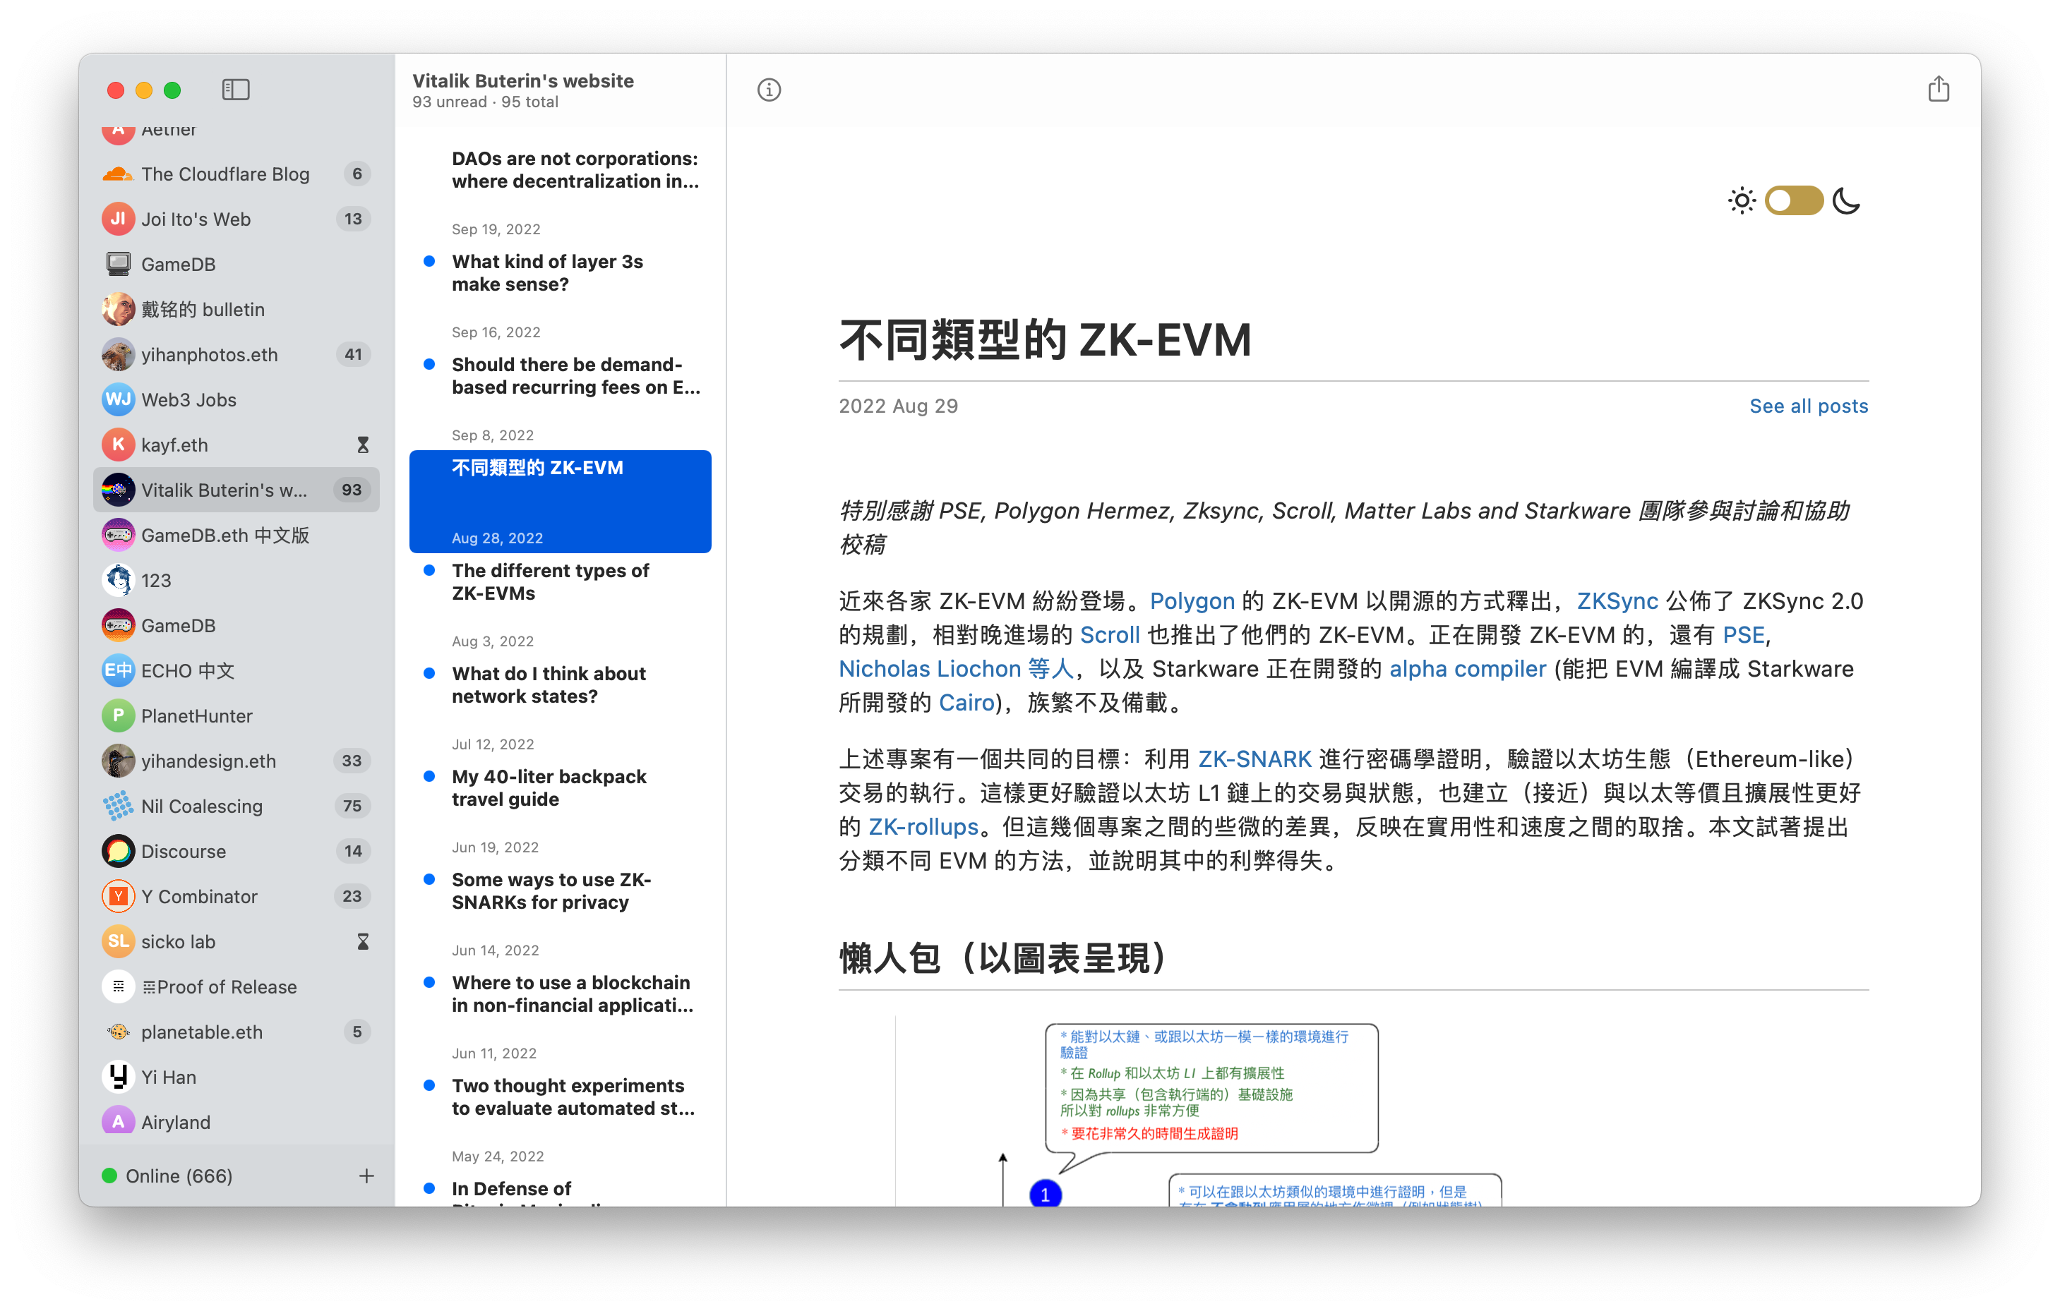Open the ZK-SNARK link in the article
Image resolution: width=2060 pixels, height=1311 pixels.
pos(1254,759)
